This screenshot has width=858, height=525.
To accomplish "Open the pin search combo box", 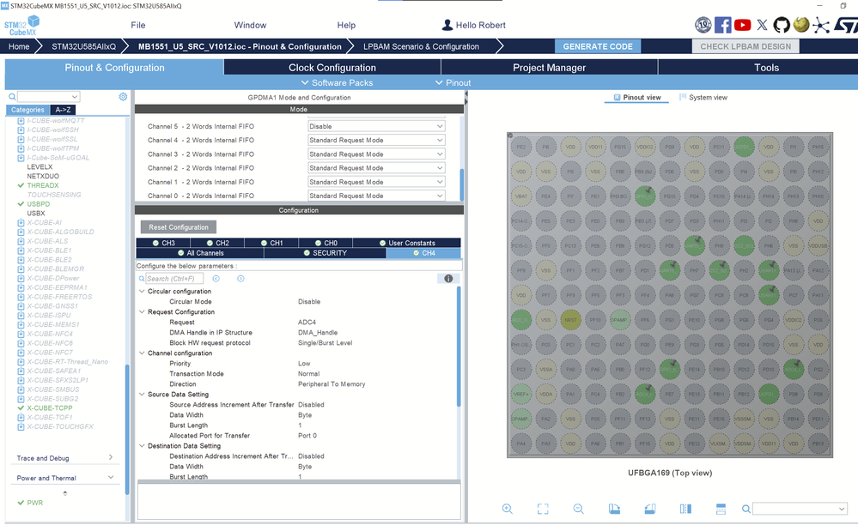I will tap(800, 510).
